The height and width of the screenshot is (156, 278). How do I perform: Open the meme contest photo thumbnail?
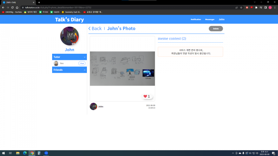point(122,68)
